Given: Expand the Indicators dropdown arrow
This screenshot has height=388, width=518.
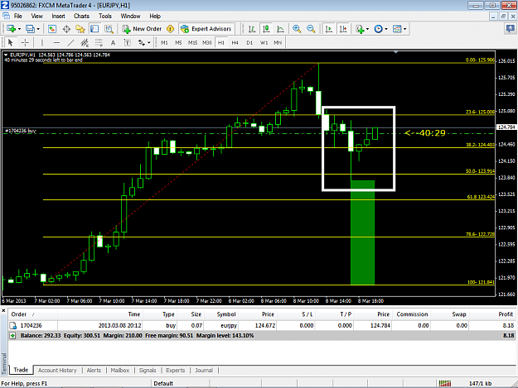Looking at the screenshot, I should (367, 29).
